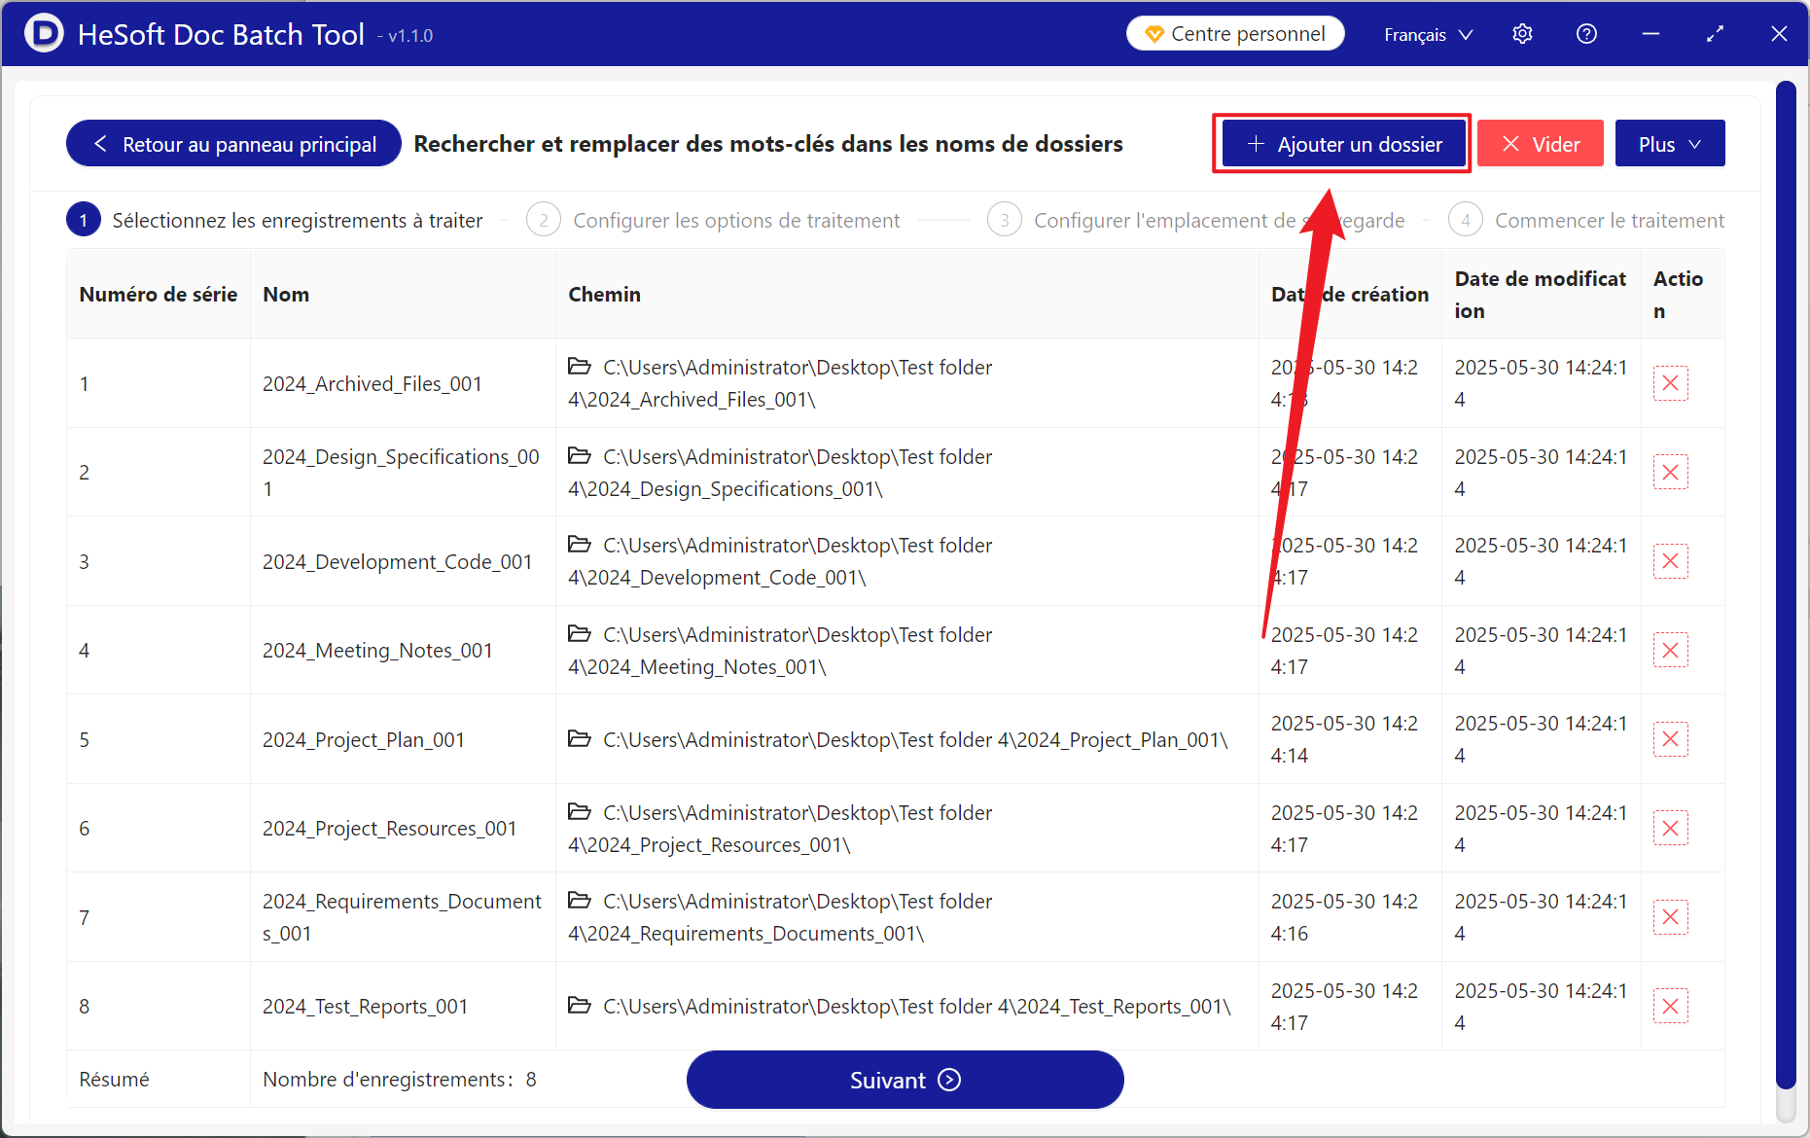Delete 2024_Meeting_Notes_001 row via red X
Viewport: 1810px width, 1138px height.
pos(1670,651)
